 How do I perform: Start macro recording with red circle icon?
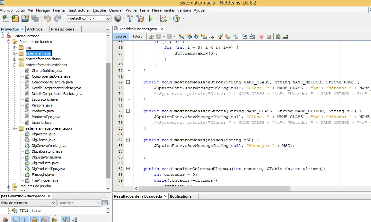[x=261, y=37]
